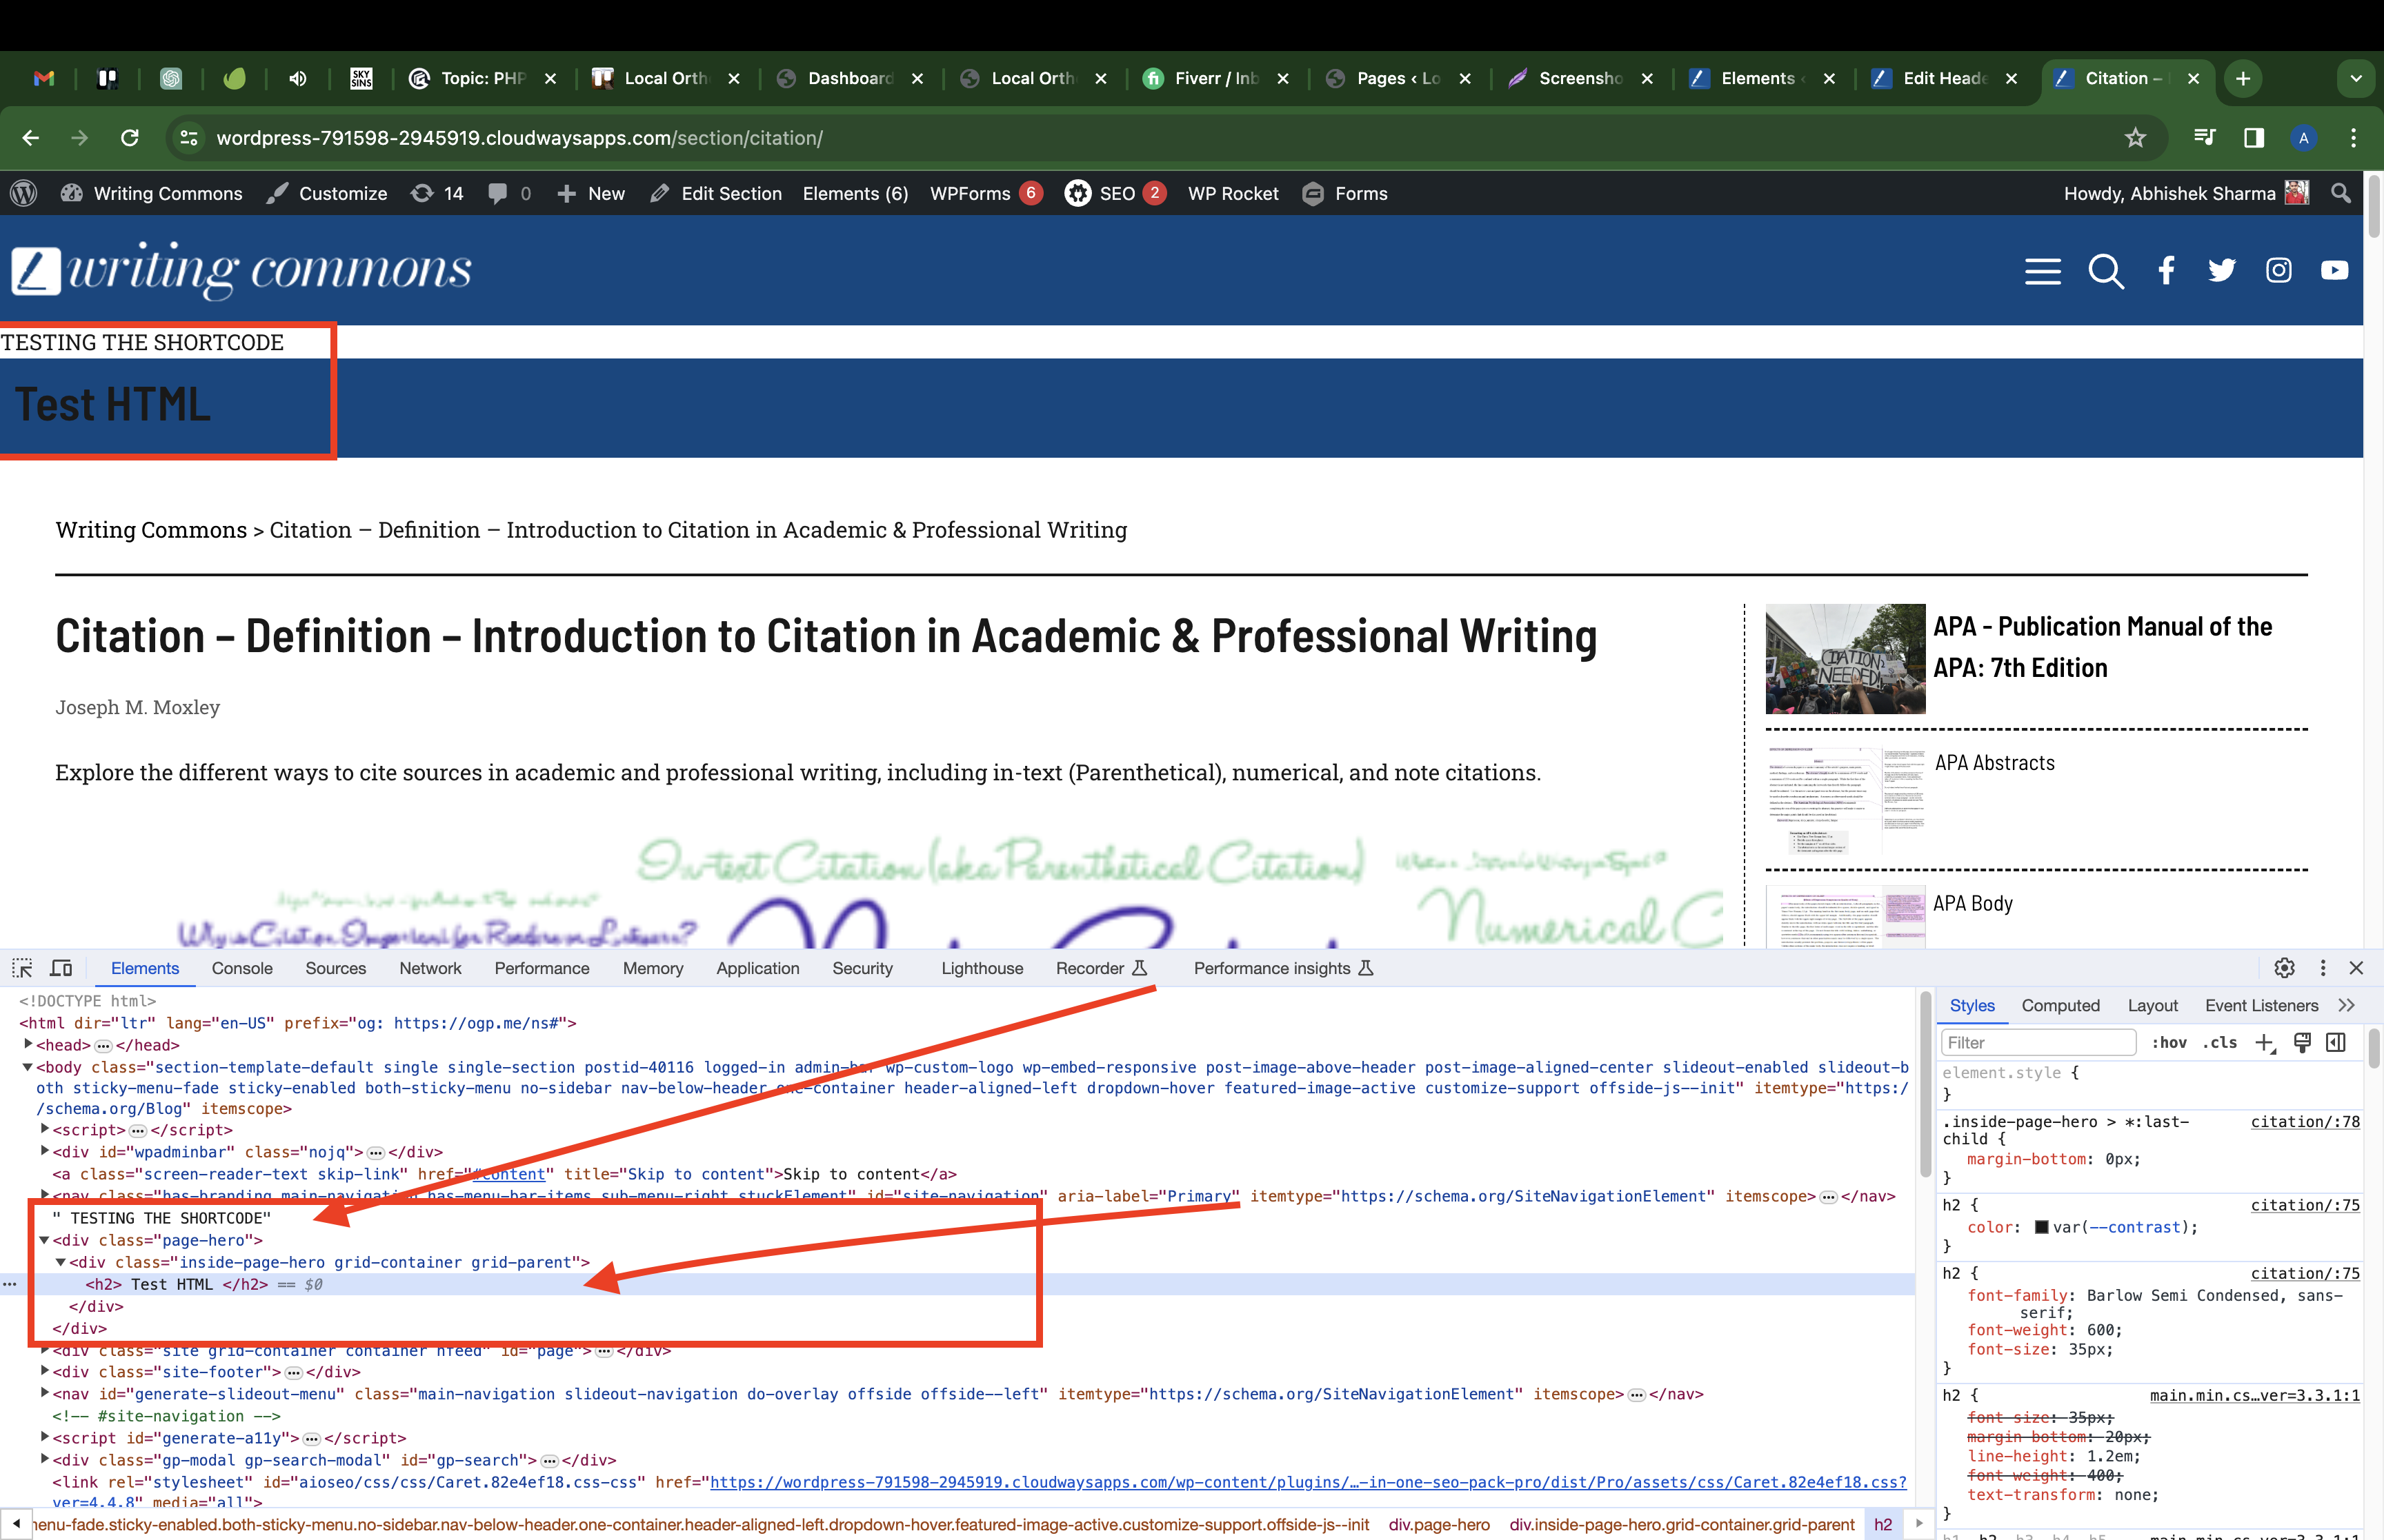
Task: Expand the site-footer div node
Action: pos(45,1371)
